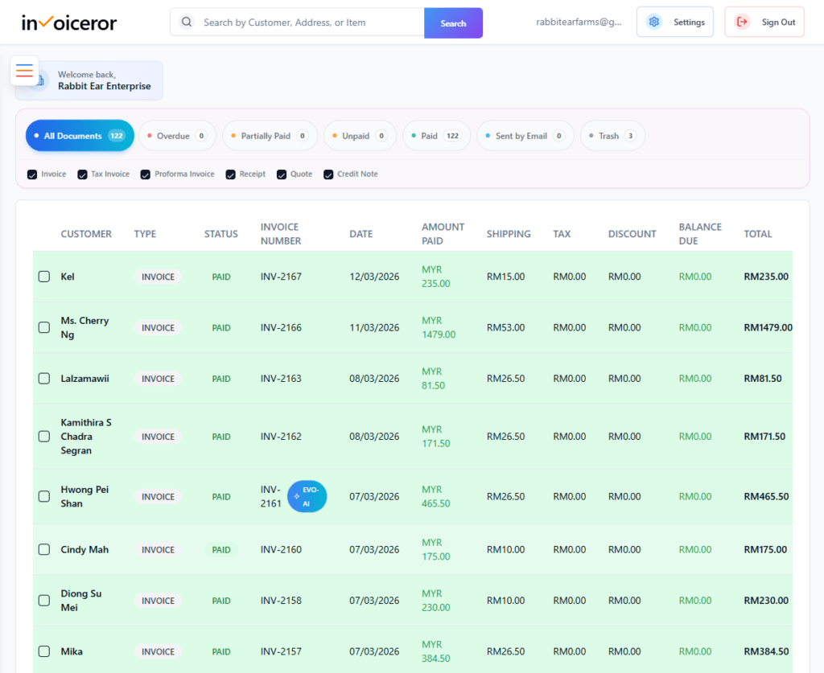Image resolution: width=824 pixels, height=673 pixels.
Task: Open the Trash tab
Action: tap(612, 136)
